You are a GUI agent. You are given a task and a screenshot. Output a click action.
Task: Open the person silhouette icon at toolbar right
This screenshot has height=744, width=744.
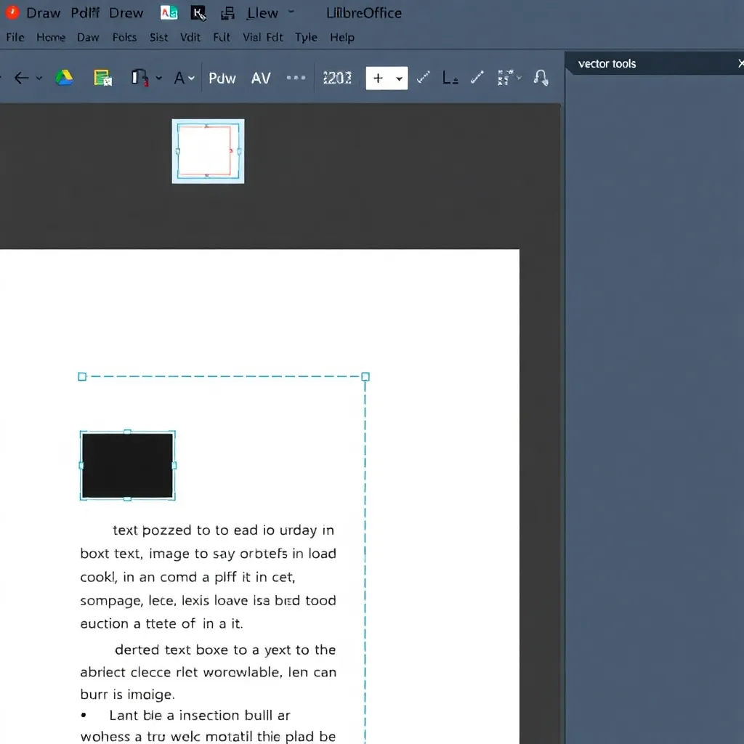[541, 78]
